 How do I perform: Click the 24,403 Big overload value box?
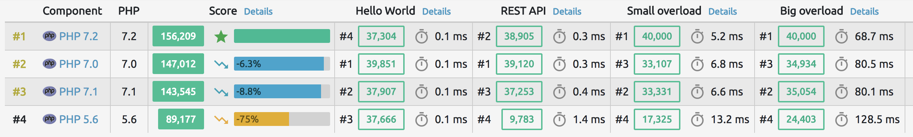(x=801, y=119)
